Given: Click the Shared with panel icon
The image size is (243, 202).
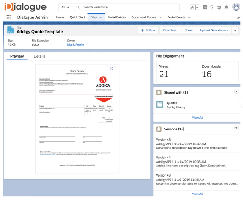Looking at the screenshot, I should coord(159,93).
